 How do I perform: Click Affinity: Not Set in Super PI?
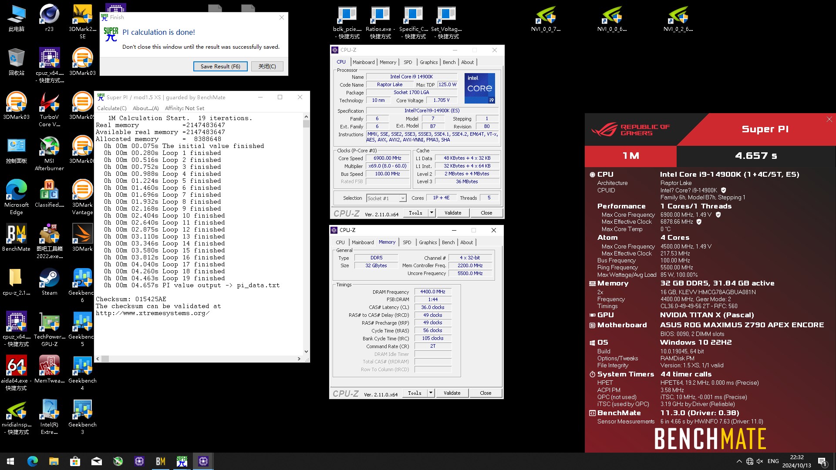coord(185,108)
